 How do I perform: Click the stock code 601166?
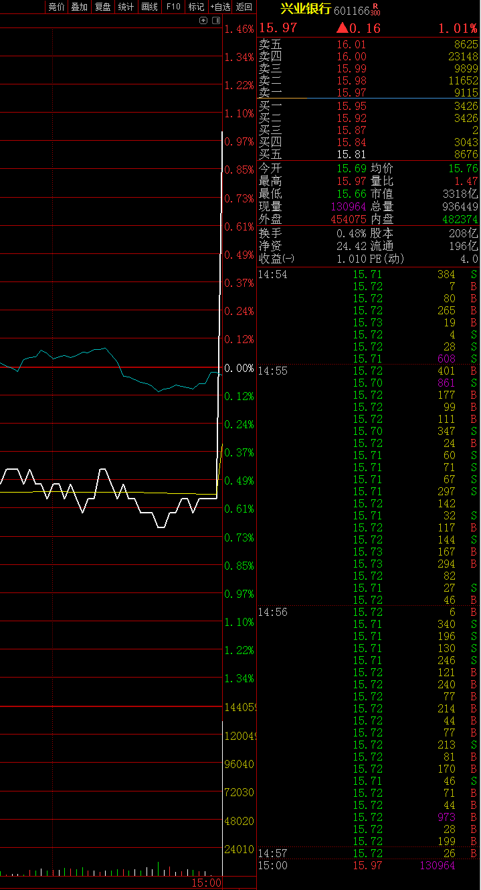pyautogui.click(x=351, y=10)
